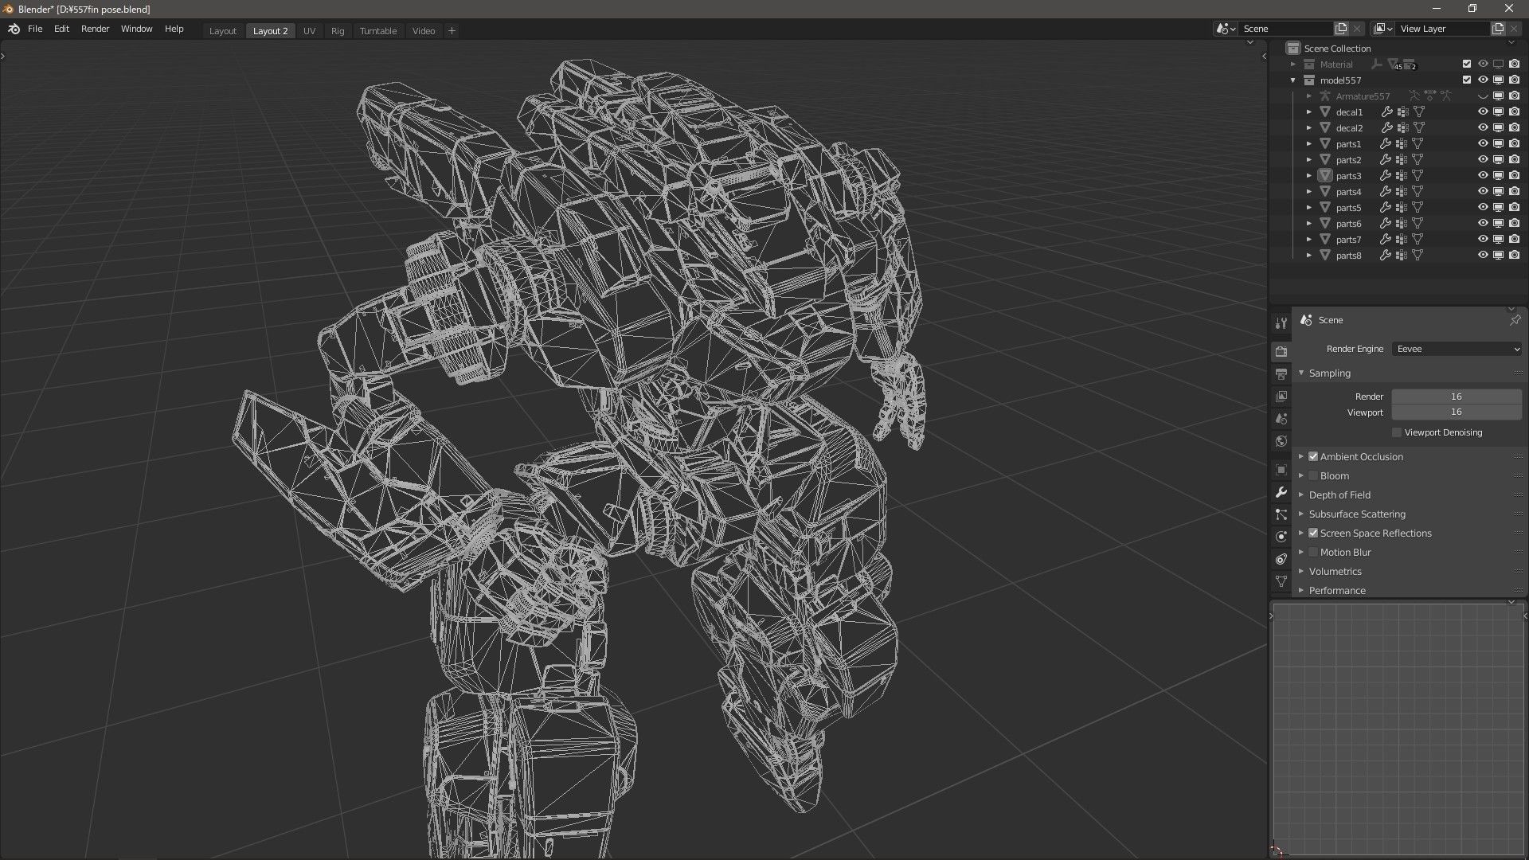Open the Output properties tab
This screenshot has width=1529, height=860.
(x=1281, y=373)
